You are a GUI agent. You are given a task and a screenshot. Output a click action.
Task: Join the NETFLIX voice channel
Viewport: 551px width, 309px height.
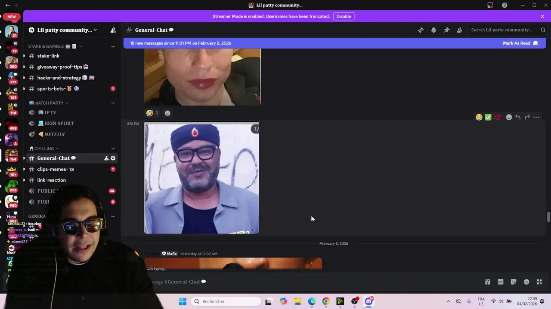(71, 134)
